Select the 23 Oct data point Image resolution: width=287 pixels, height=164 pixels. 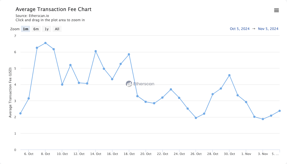[171, 89]
